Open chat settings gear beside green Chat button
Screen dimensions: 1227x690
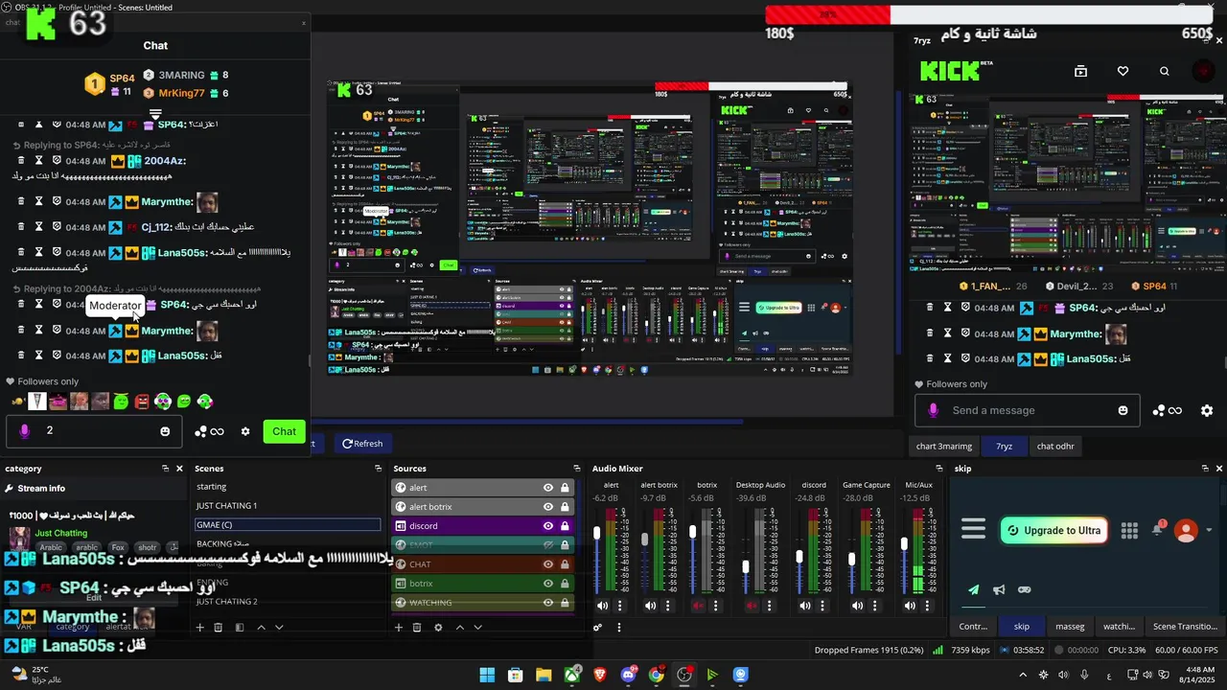point(245,431)
